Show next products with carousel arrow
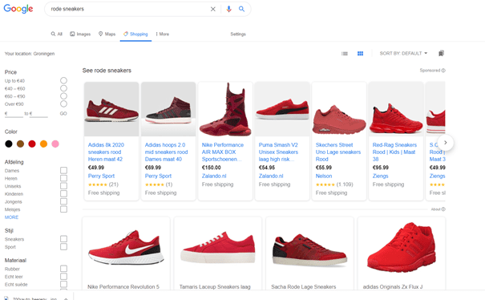This screenshot has height=300, width=485. 446,143
